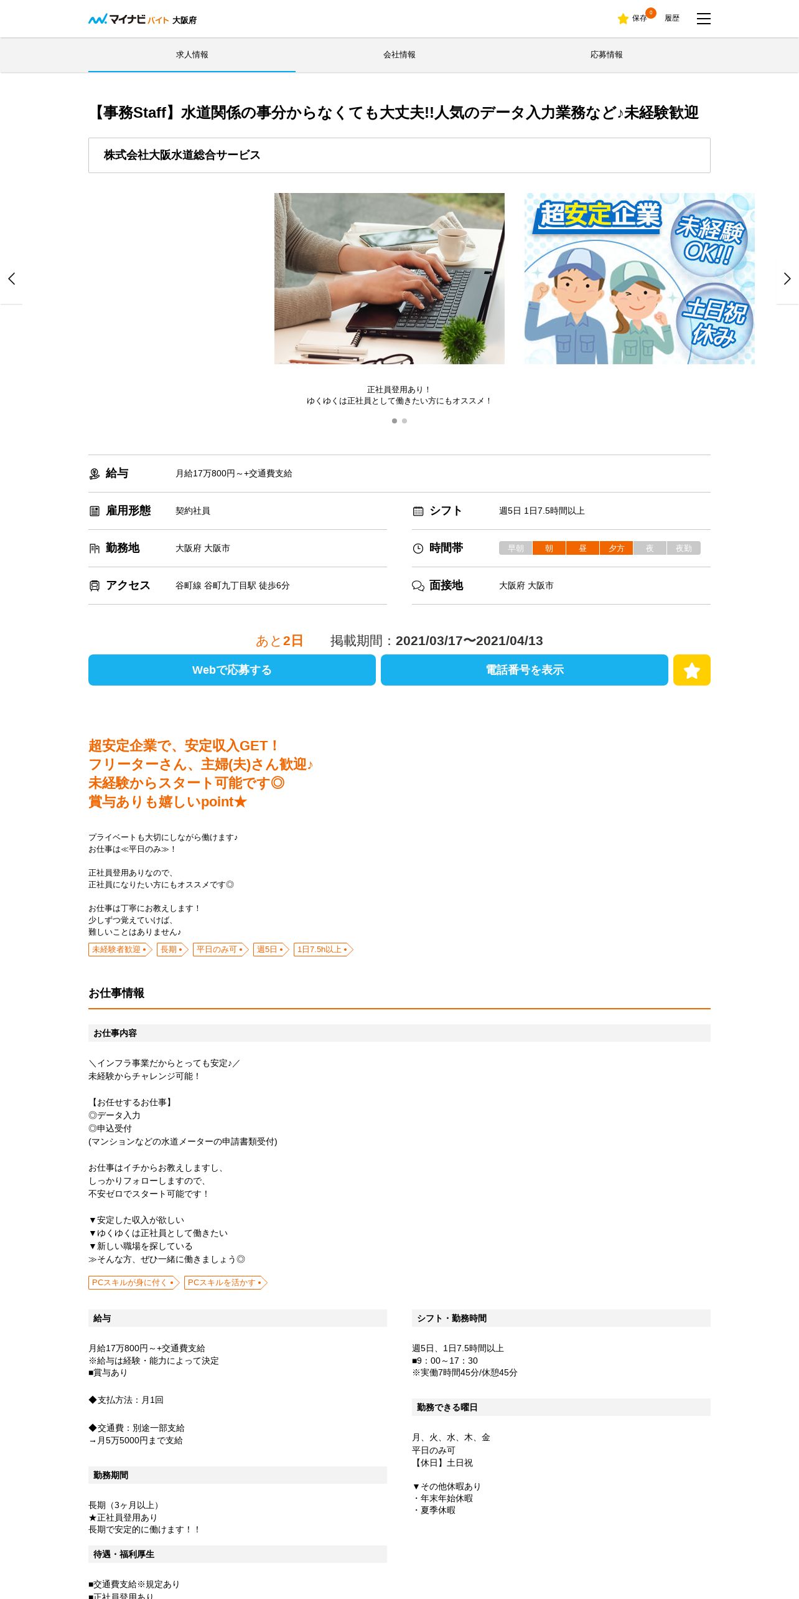
Task: Switch to the 応募情報 tab
Action: (x=607, y=55)
